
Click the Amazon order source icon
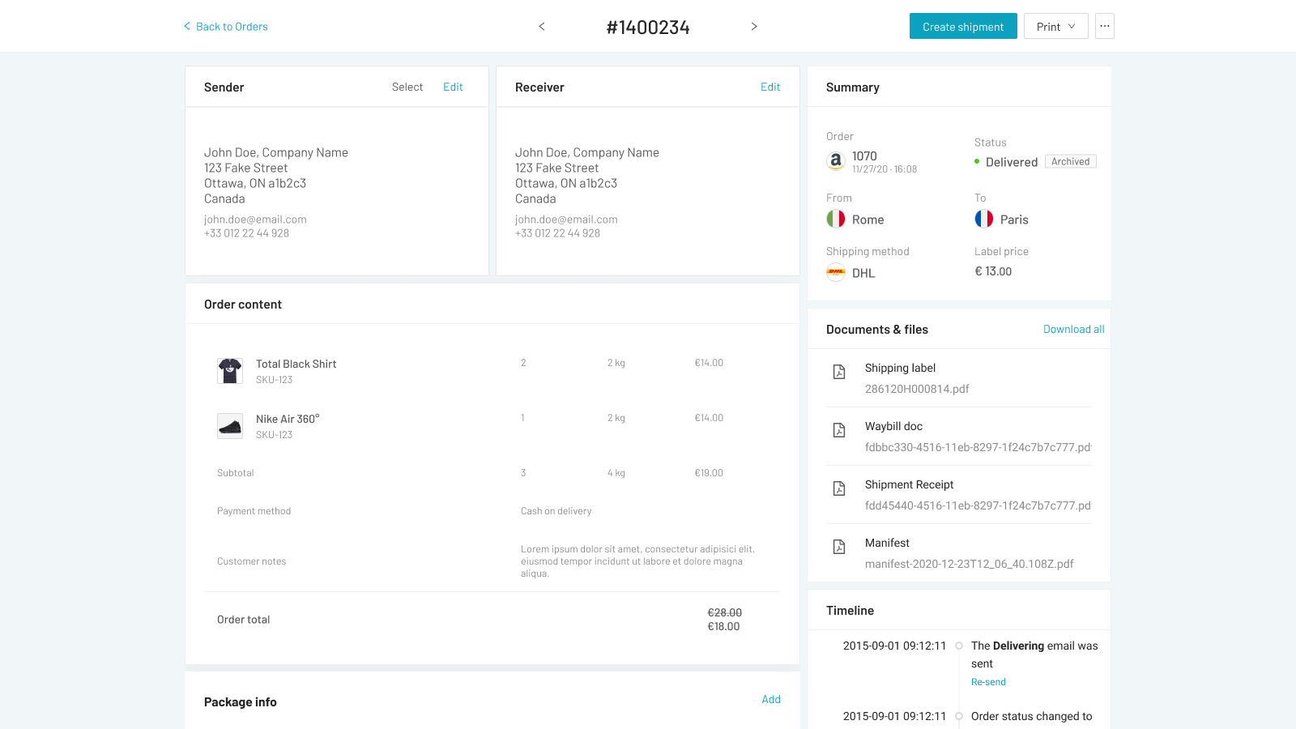[x=835, y=161]
